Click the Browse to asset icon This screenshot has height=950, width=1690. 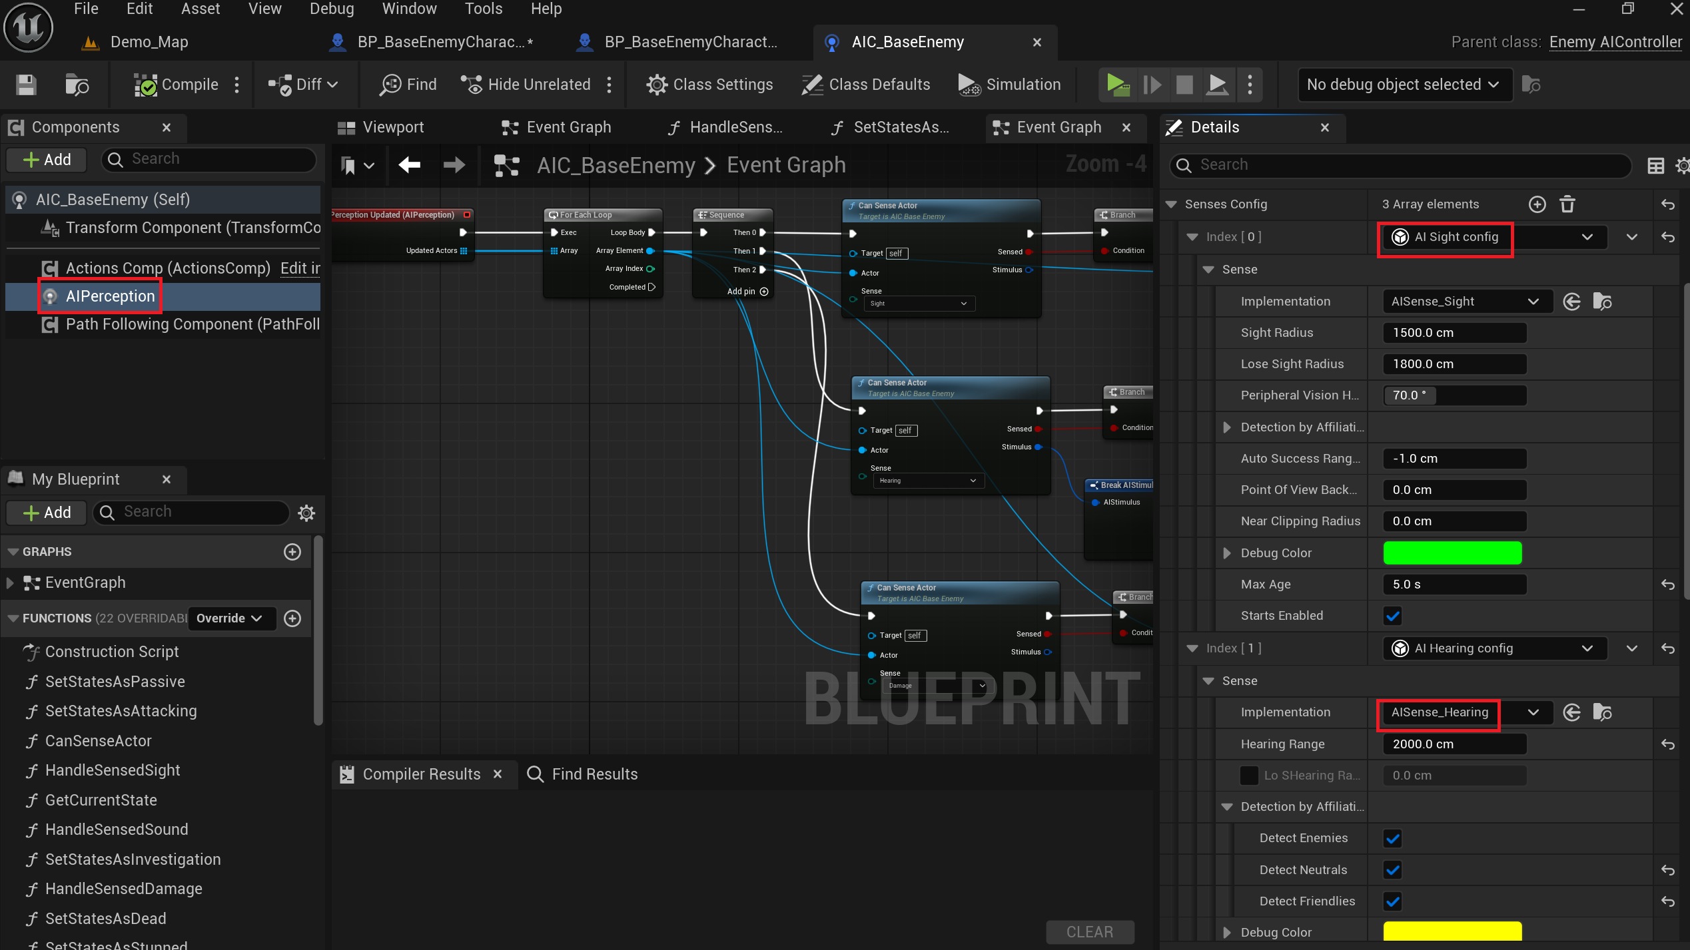point(77,85)
